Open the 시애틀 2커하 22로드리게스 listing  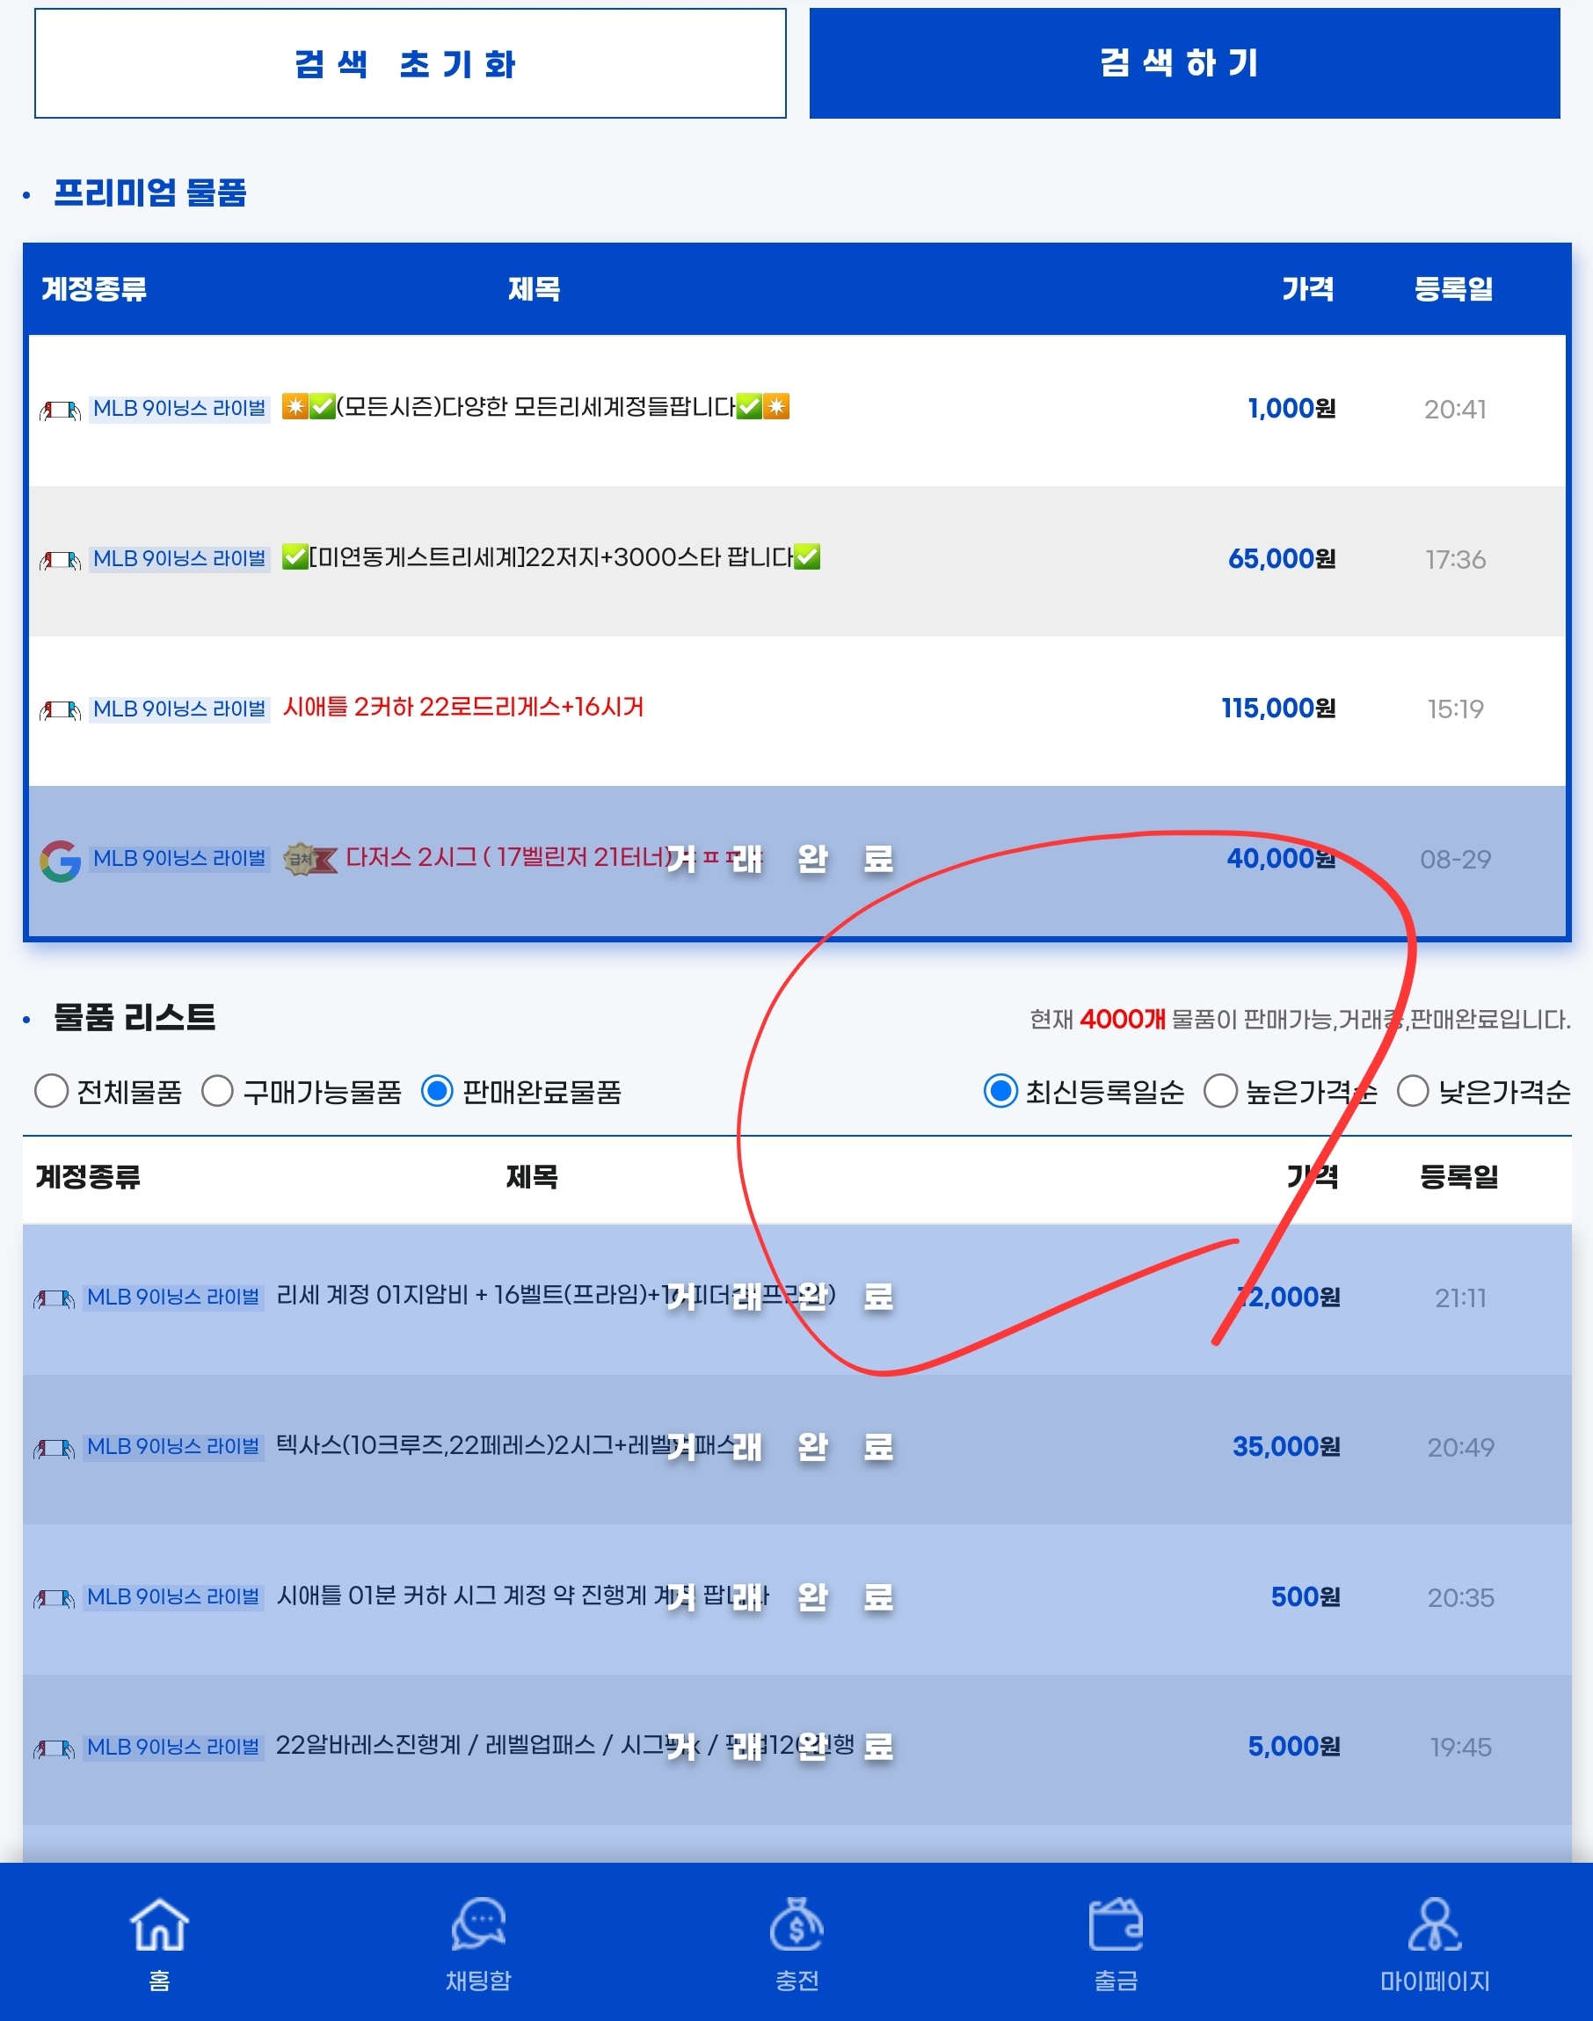click(462, 708)
